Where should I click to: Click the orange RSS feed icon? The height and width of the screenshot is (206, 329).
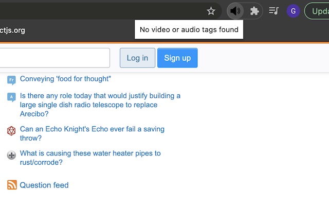[12, 185]
